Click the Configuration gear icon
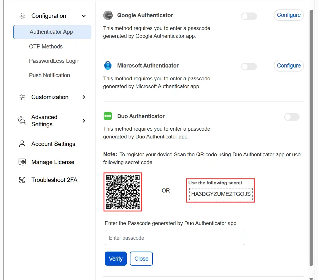318x280 pixels. (x=22, y=16)
